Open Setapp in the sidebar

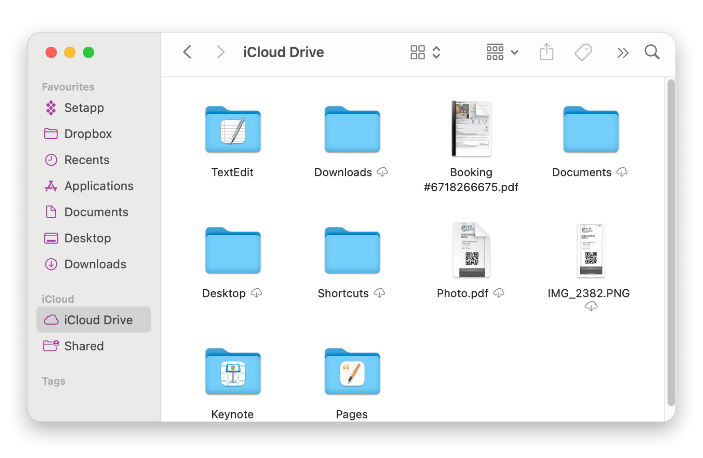point(94,108)
